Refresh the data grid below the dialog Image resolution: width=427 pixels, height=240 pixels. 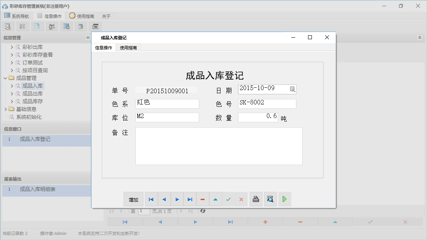pos(202,211)
